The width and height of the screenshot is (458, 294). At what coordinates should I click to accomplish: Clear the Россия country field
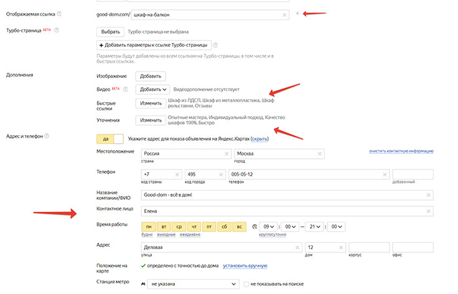pyautogui.click(x=226, y=154)
